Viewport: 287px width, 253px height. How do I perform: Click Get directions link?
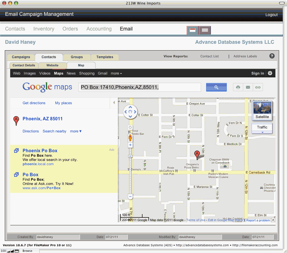(x=34, y=103)
